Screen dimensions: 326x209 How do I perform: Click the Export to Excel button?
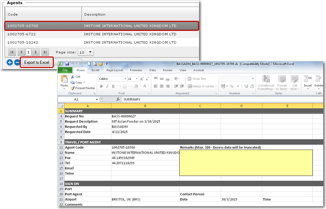tap(37, 62)
